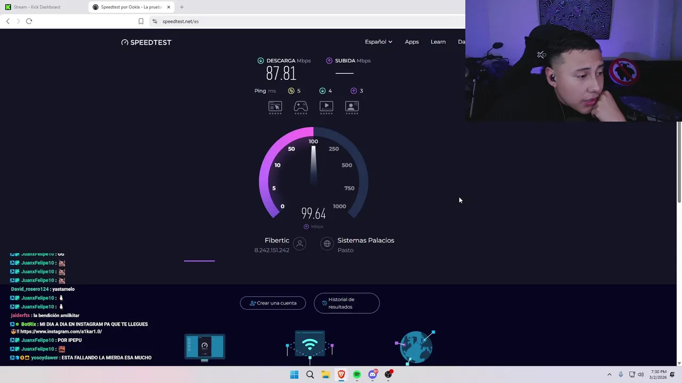The width and height of the screenshot is (682, 383).
Task: Open the network tray icon
Action: [632, 374]
